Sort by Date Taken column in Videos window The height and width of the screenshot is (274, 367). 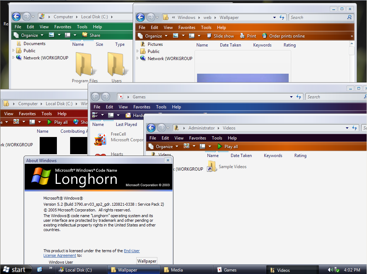coord(241,155)
